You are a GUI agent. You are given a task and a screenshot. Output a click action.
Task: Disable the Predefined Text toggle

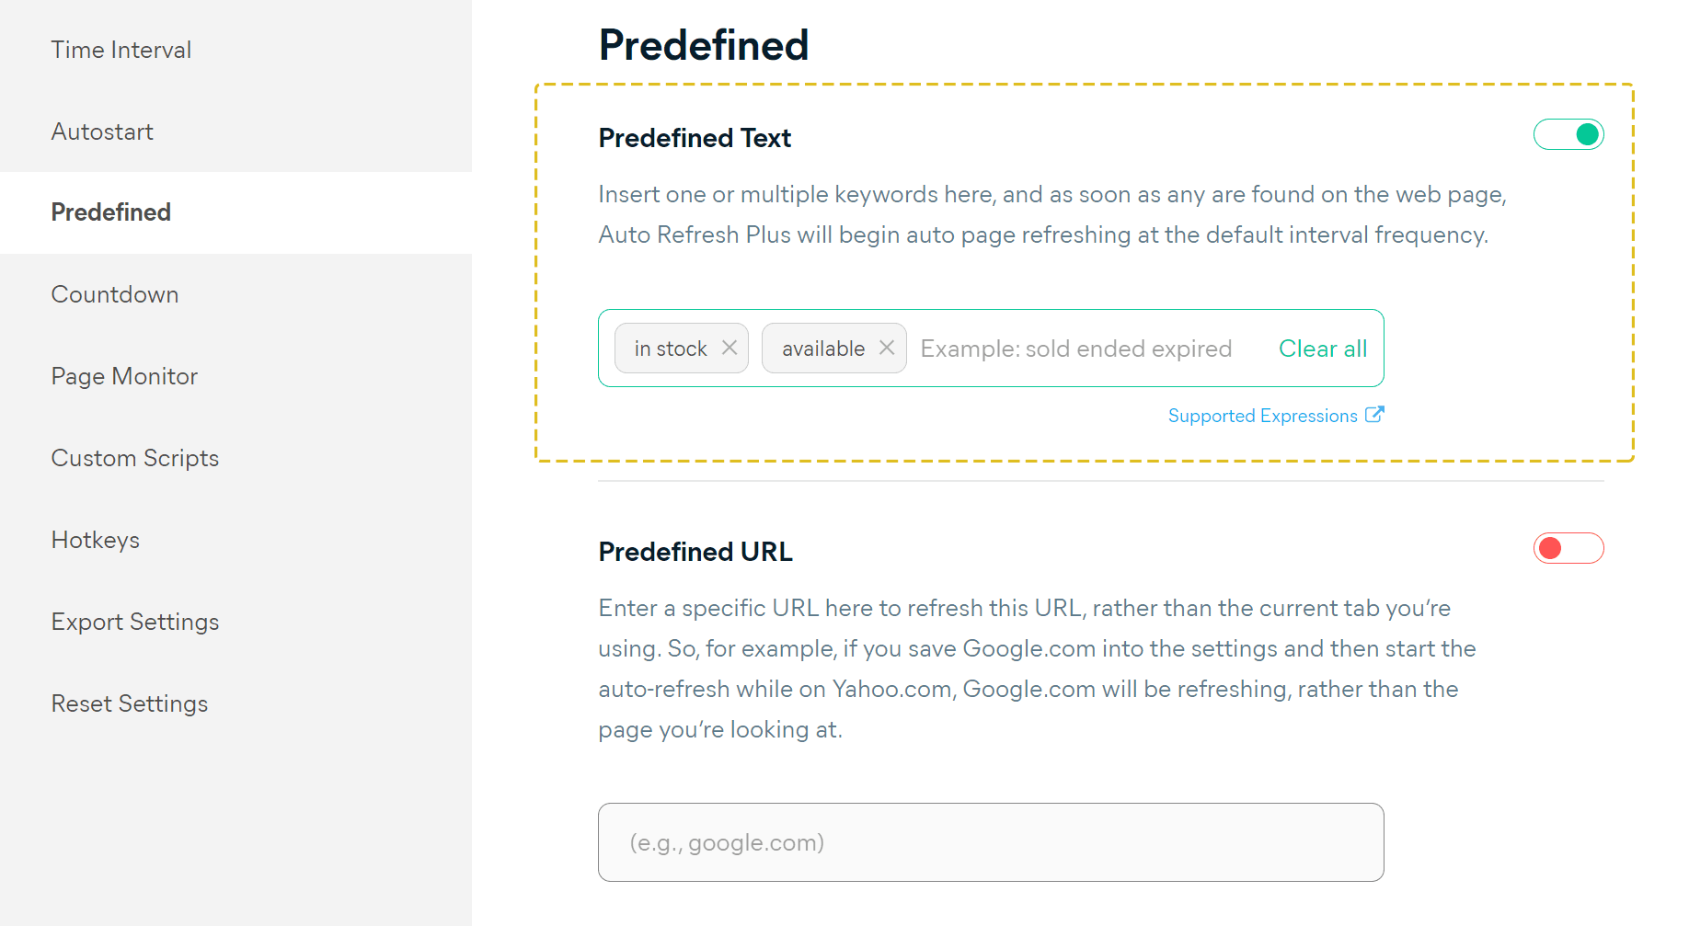point(1568,134)
